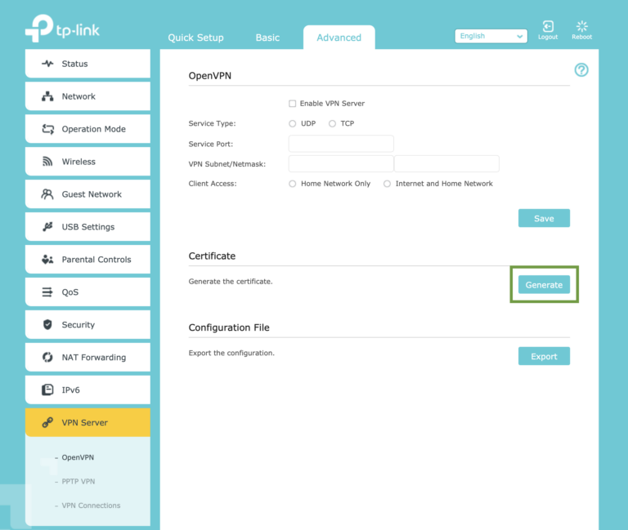Click the Reboot icon
The image size is (628, 530).
(x=582, y=28)
